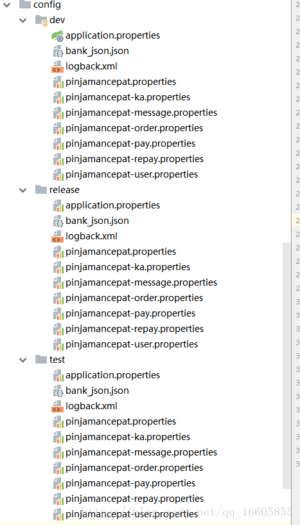Screen dimensions: 300x525
Task: Click the XML icon of dev logback.xml
Action: pyautogui.click(x=58, y=67)
